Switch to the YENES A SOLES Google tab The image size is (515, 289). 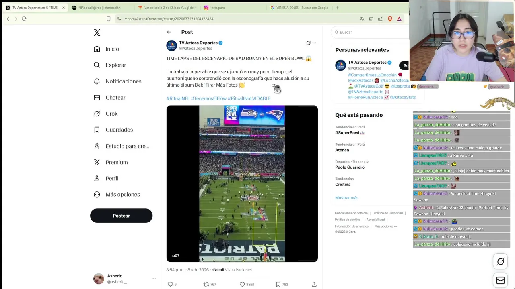tap(300, 8)
